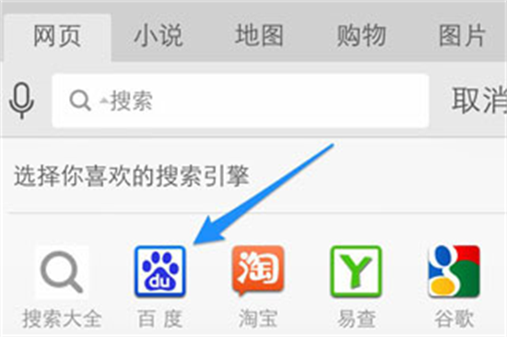
Task: Pick the green Y Yicha icon
Action: point(356,271)
